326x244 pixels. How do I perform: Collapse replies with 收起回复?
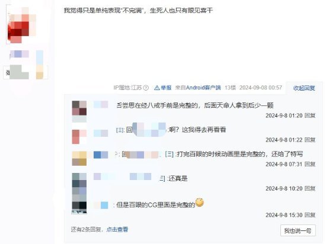pyautogui.click(x=303, y=88)
